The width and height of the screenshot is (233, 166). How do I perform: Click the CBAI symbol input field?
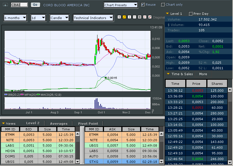pos(19,5)
